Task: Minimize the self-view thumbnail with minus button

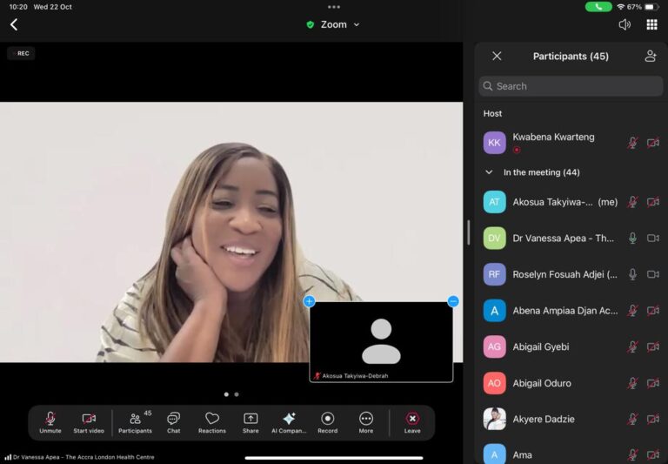Action: 453,301
